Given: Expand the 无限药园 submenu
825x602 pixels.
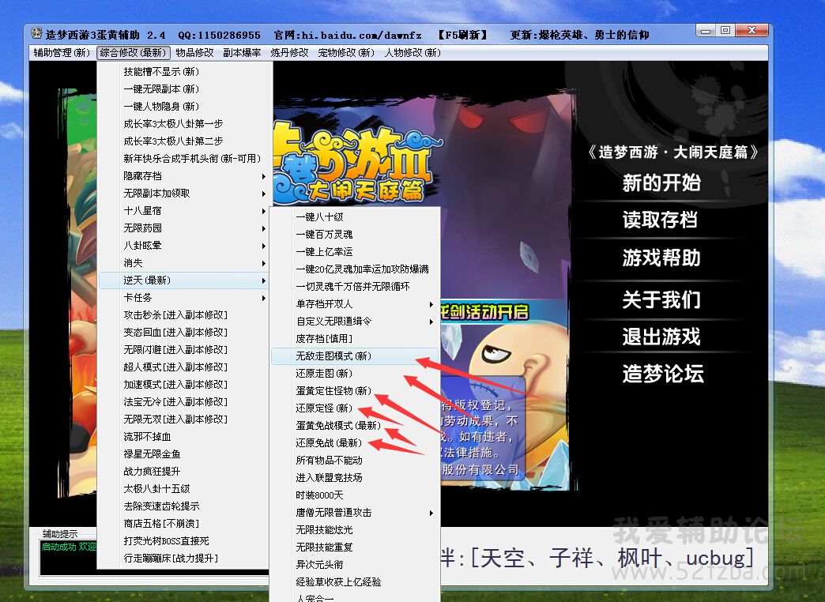Looking at the screenshot, I should (x=183, y=228).
